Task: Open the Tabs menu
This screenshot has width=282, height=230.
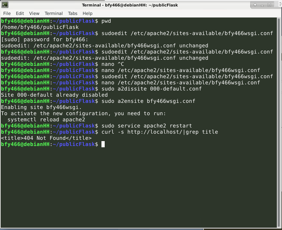Action: pos(73,13)
